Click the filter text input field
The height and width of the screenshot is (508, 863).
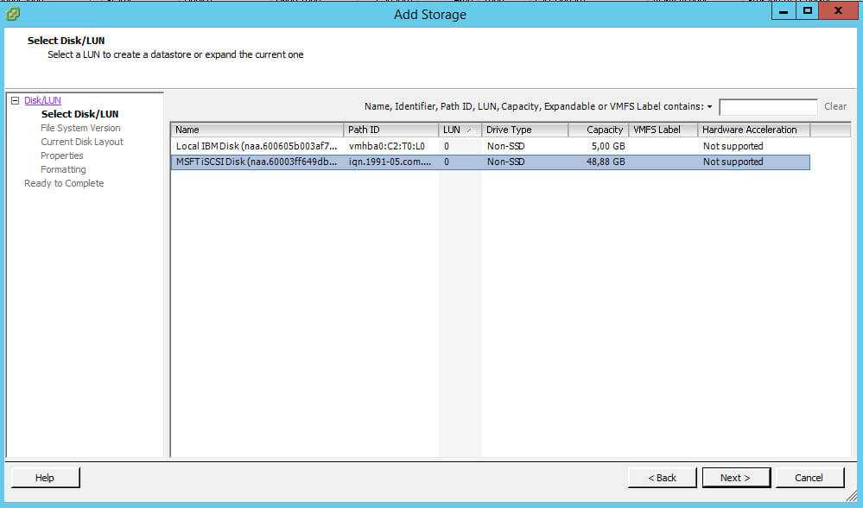[x=767, y=107]
